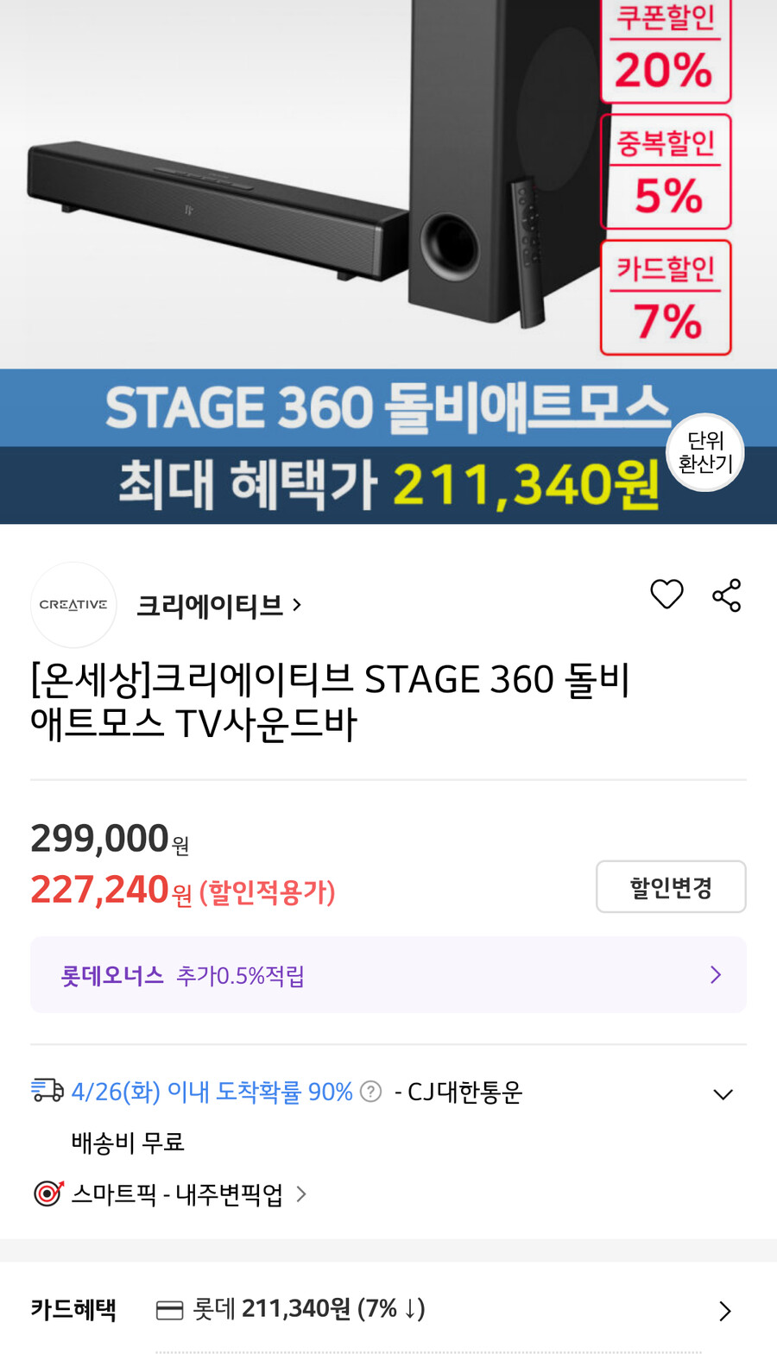Expand the delivery details chevron
This screenshot has width=777, height=1354.
[x=723, y=1093]
